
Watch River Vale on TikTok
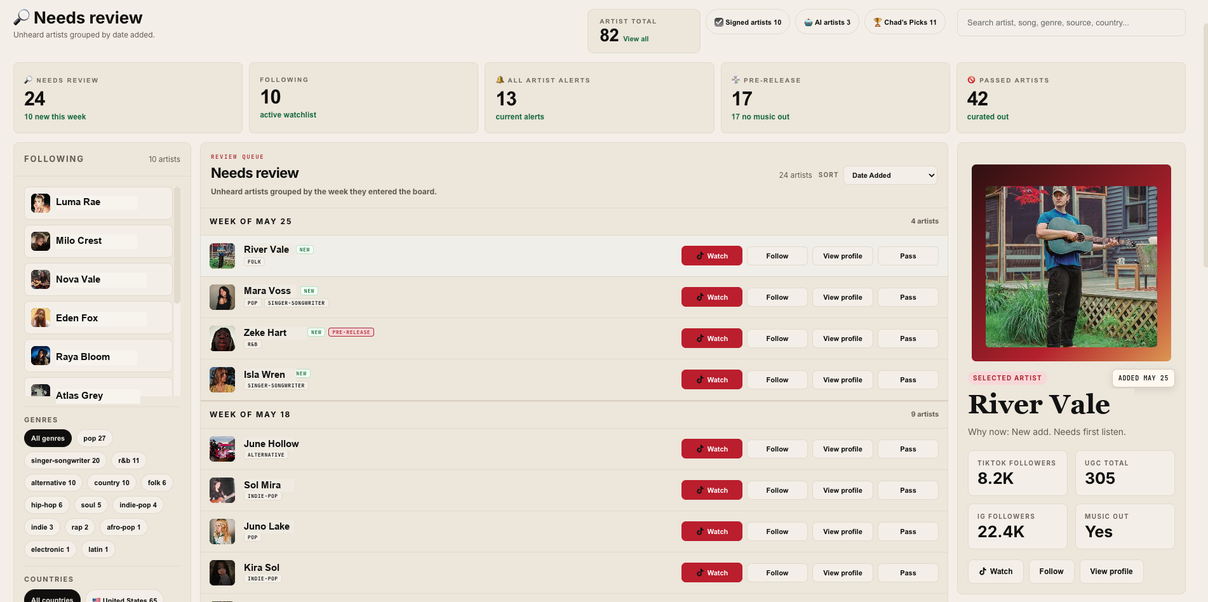coord(712,256)
